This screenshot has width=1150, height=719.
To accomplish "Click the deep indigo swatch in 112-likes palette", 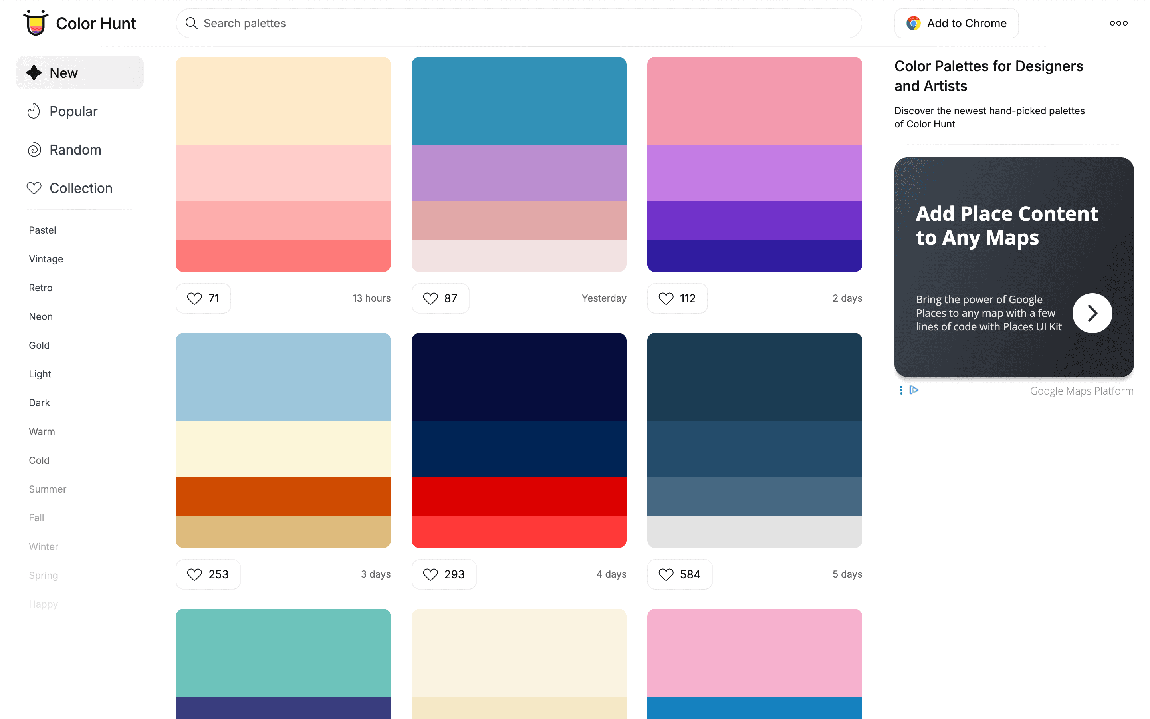I will 755,255.
